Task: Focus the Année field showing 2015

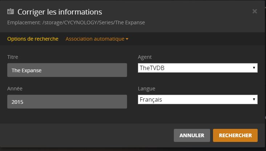Action: click(x=67, y=102)
